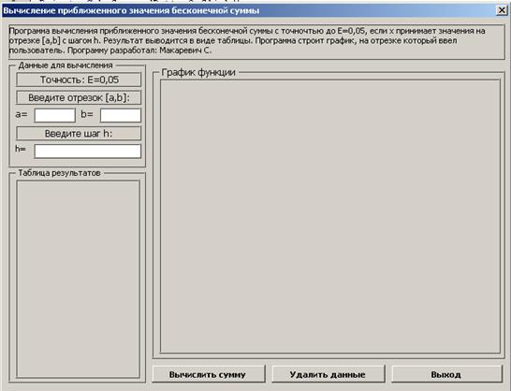511x391 pixels.
Task: Close the window with the X button
Action: coord(502,10)
